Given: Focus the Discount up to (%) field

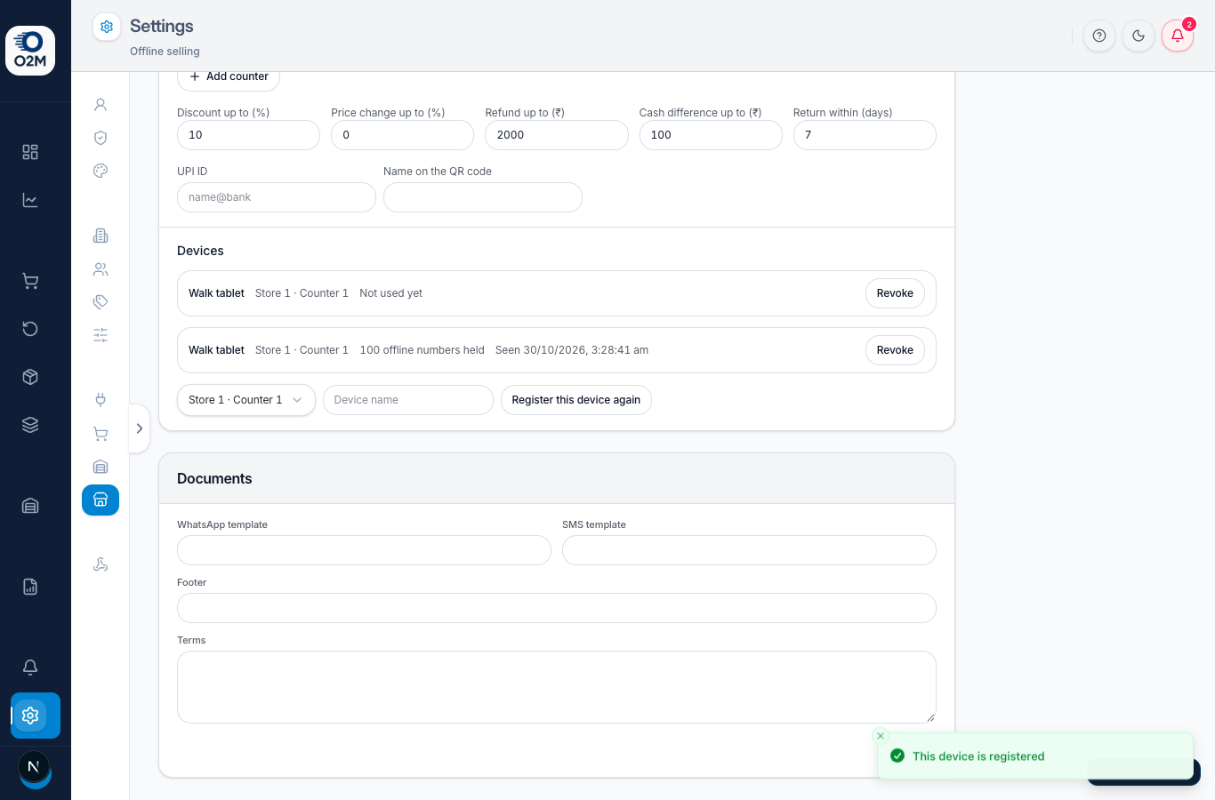Looking at the screenshot, I should [248, 135].
